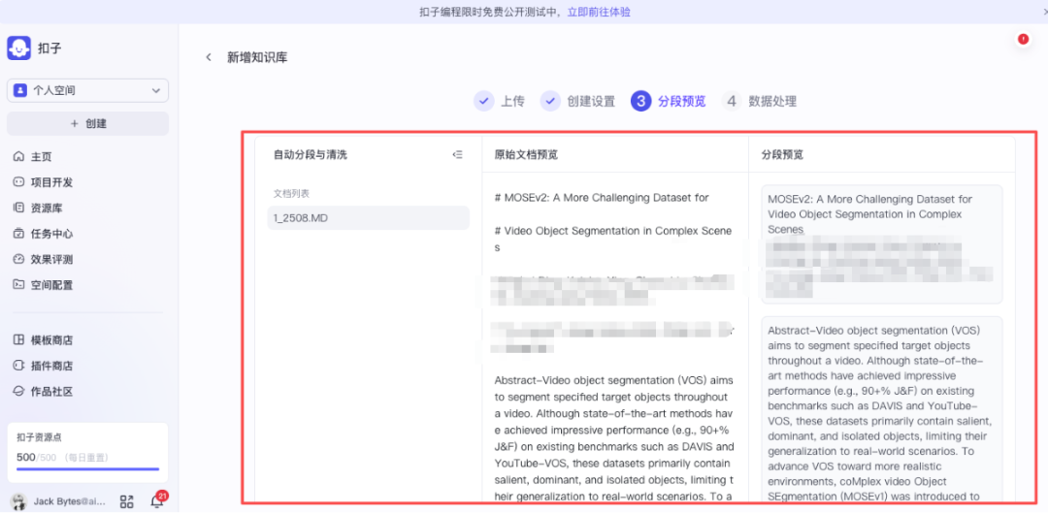The height and width of the screenshot is (514, 1048).
Task: Click the 创建设置 step
Action: 578,102
